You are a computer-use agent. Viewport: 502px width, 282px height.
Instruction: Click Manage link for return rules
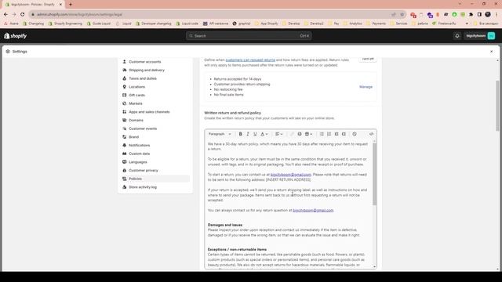click(366, 87)
